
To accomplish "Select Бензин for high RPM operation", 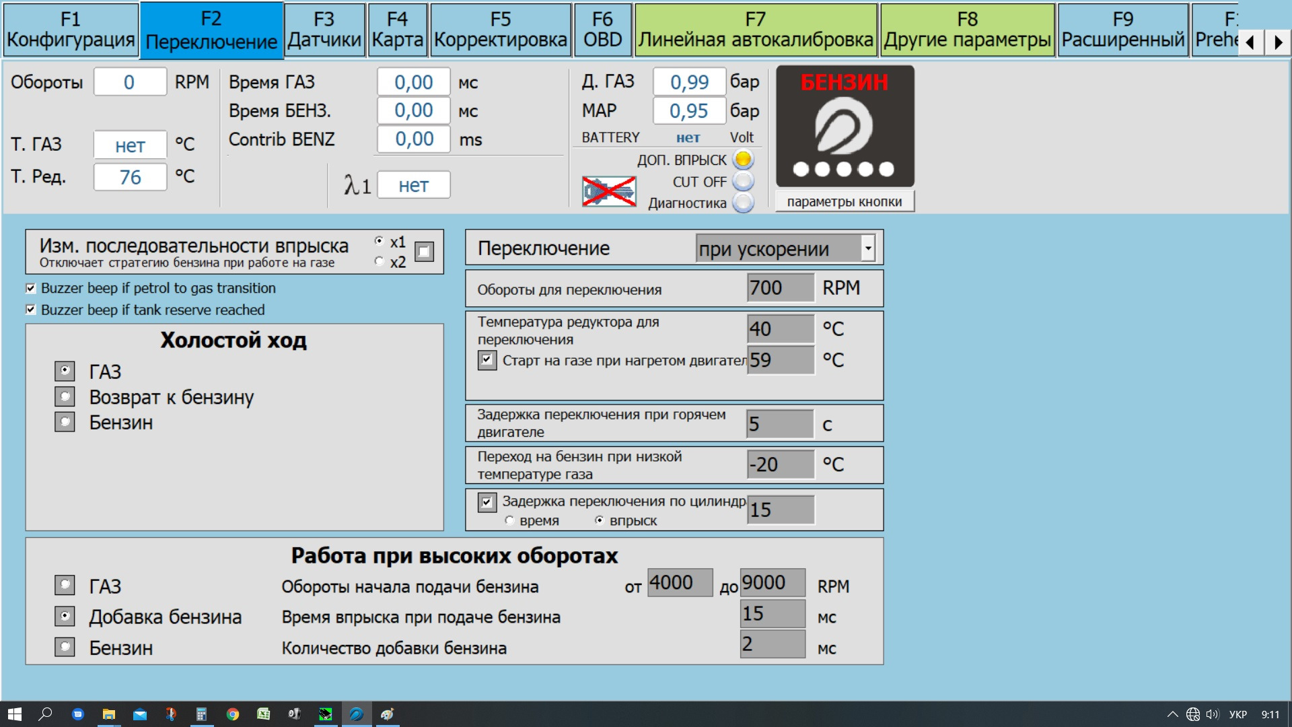I will tap(65, 647).
